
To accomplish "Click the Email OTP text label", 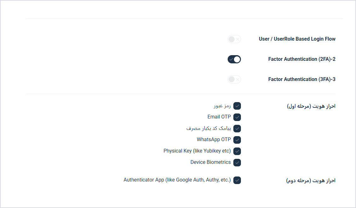I will click(219, 117).
